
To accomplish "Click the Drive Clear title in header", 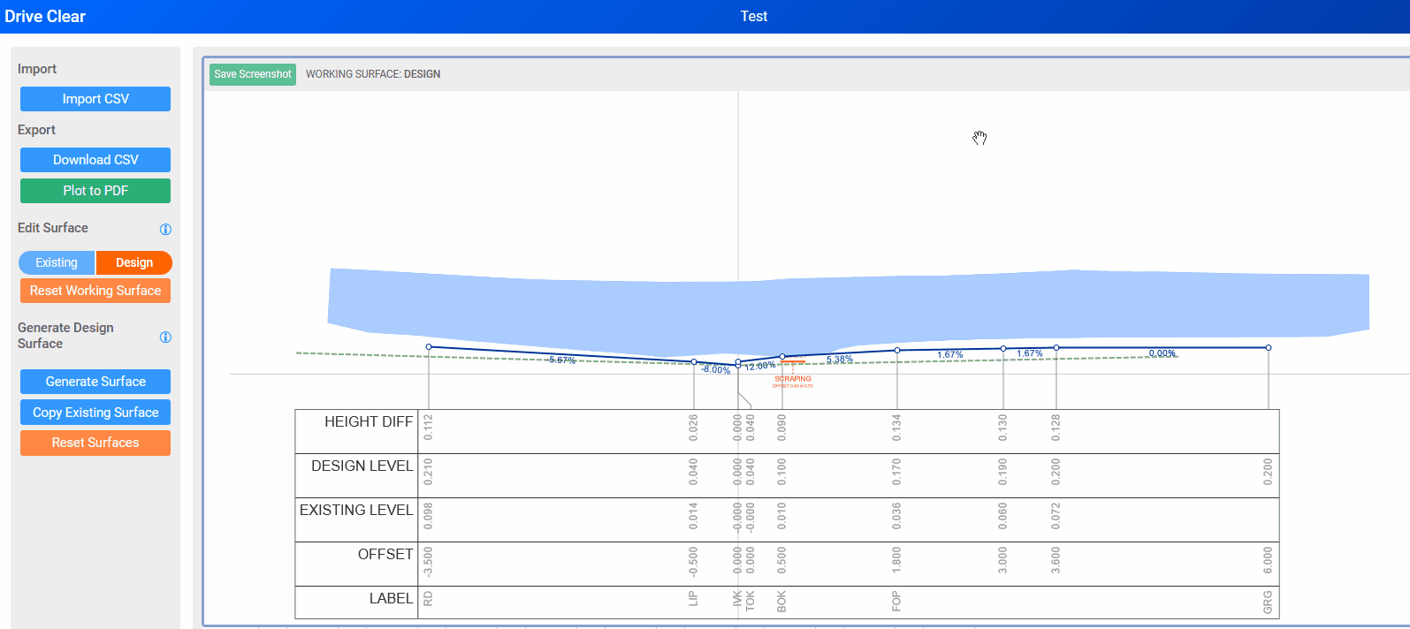I will coord(45,17).
